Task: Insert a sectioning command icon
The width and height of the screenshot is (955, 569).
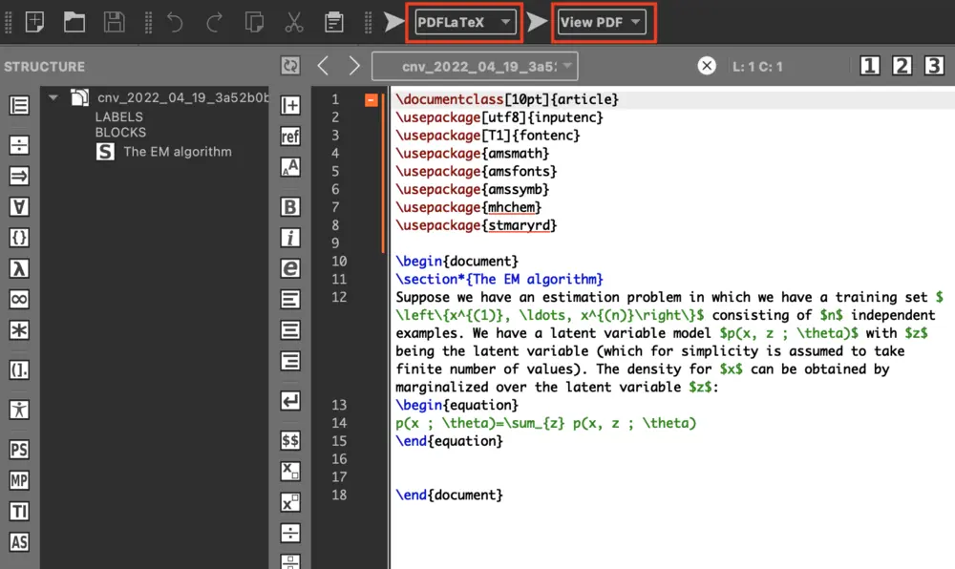Action: tap(290, 105)
